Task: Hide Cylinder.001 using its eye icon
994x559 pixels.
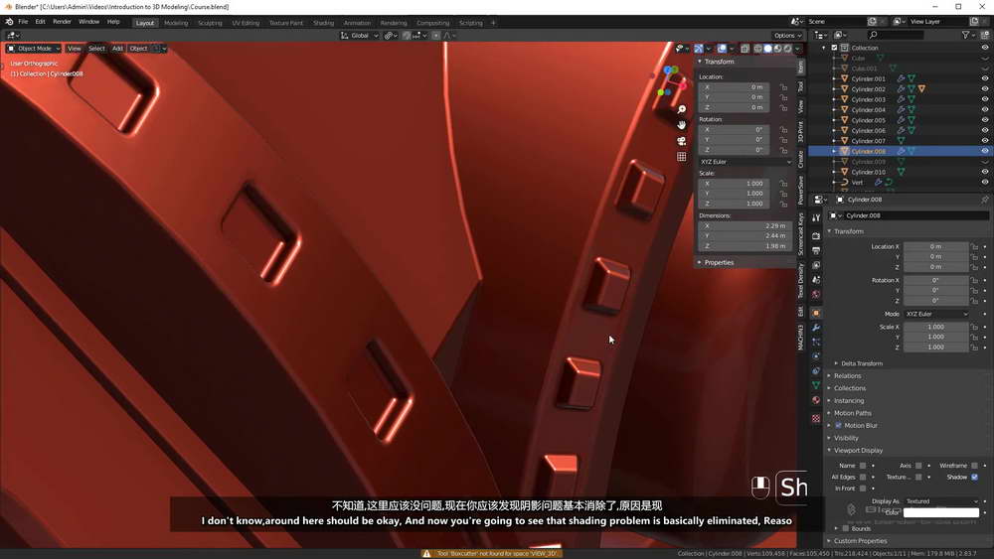Action: (984, 78)
